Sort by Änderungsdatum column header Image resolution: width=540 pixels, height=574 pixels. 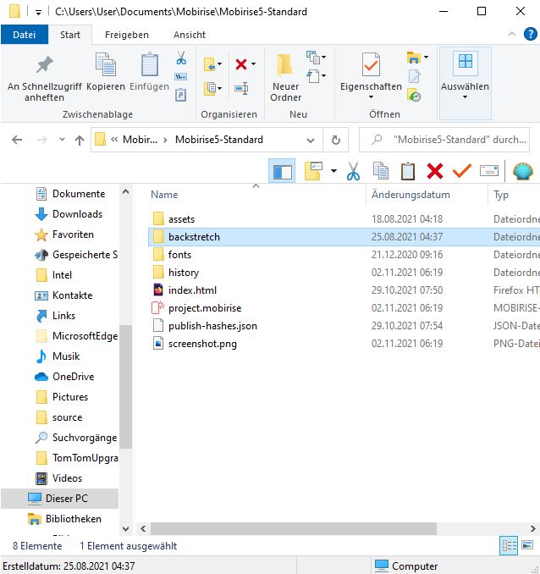tap(411, 195)
